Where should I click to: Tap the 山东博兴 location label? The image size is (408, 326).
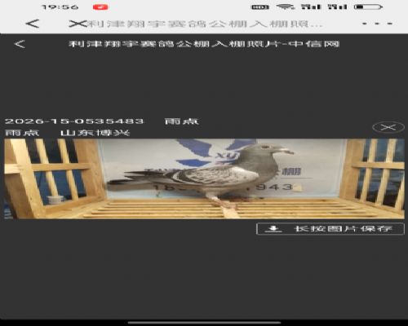pyautogui.click(x=95, y=133)
